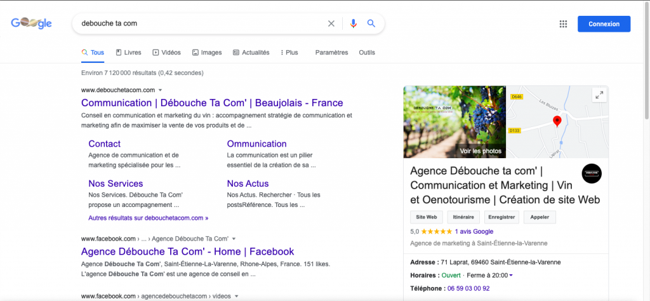Open Paramètres settings menu
Image resolution: width=650 pixels, height=301 pixels.
(x=331, y=53)
